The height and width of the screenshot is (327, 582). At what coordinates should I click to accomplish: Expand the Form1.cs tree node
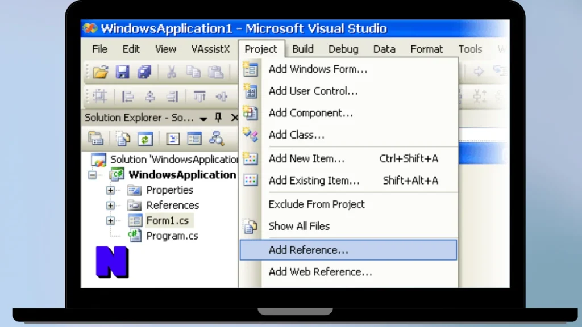click(x=110, y=221)
